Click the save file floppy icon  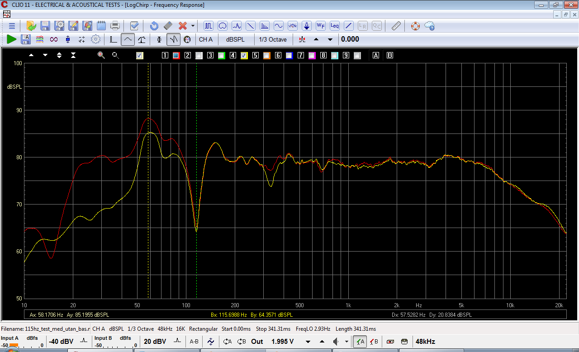pyautogui.click(x=45, y=26)
